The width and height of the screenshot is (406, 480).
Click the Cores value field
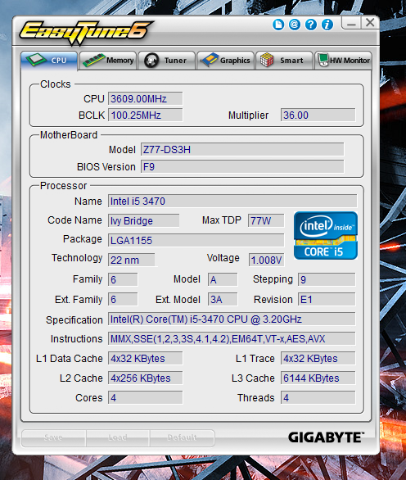pos(146,397)
